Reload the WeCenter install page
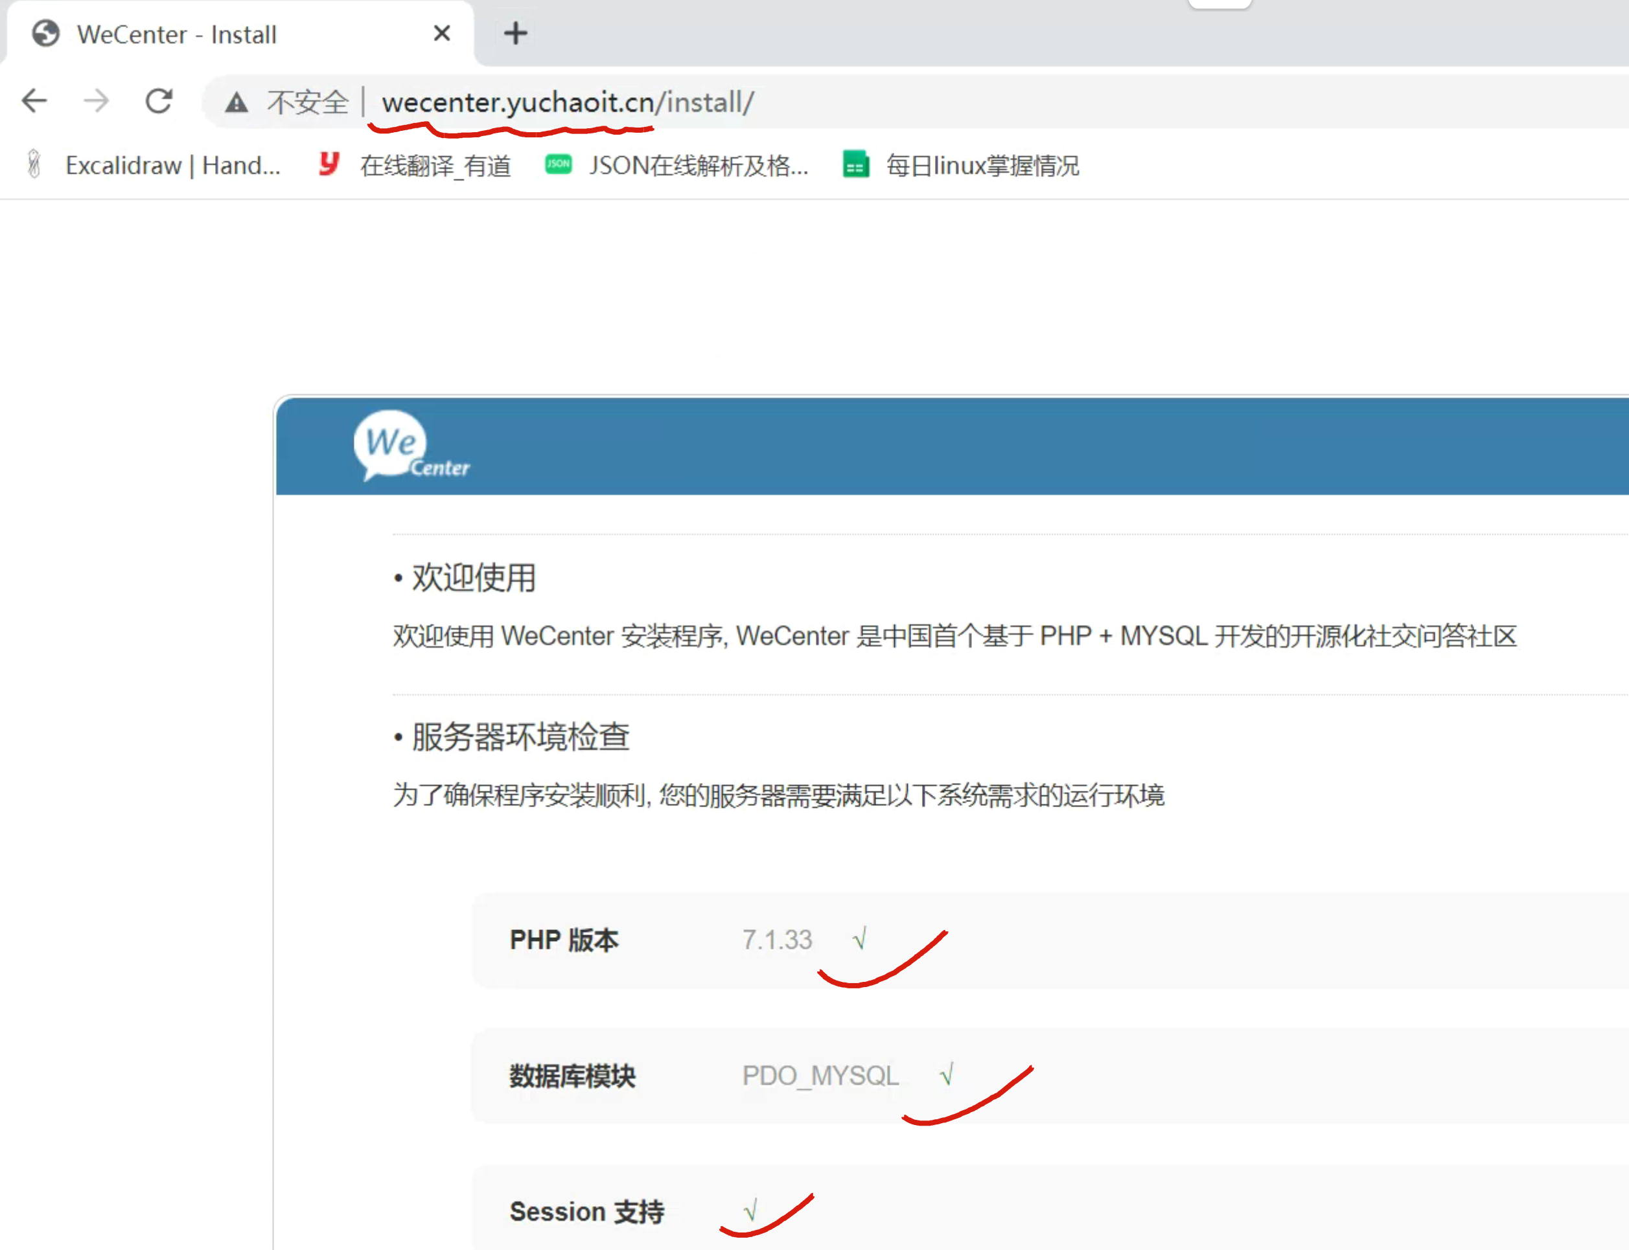The height and width of the screenshot is (1250, 1629). [x=159, y=100]
